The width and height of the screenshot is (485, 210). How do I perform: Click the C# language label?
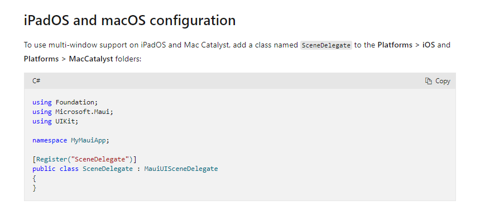[36, 81]
